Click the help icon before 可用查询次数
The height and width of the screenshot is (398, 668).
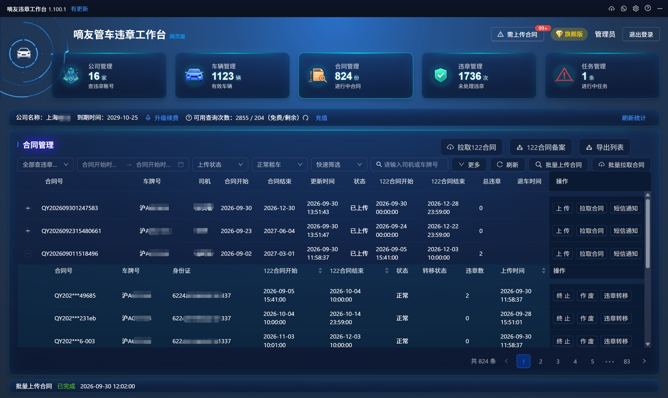pos(189,118)
